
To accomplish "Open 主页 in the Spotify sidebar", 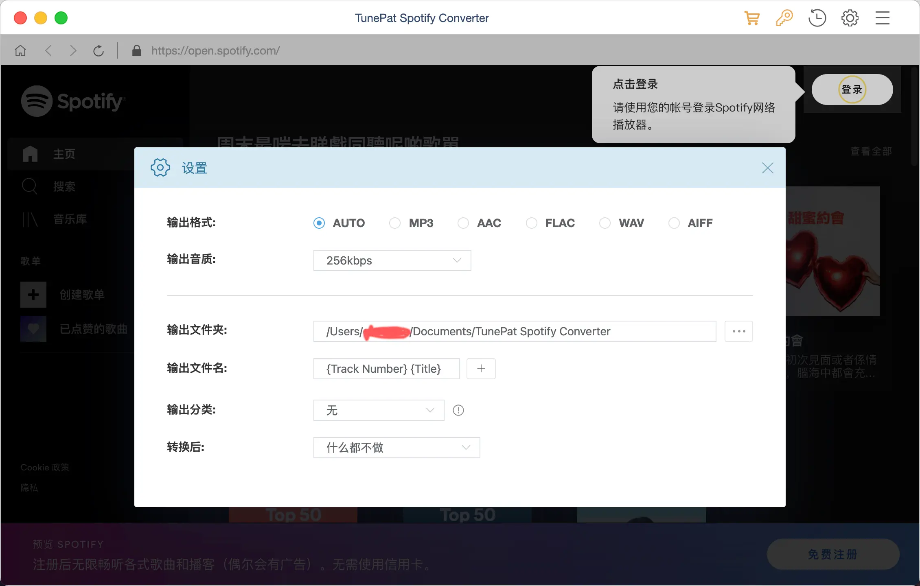I will click(x=64, y=154).
